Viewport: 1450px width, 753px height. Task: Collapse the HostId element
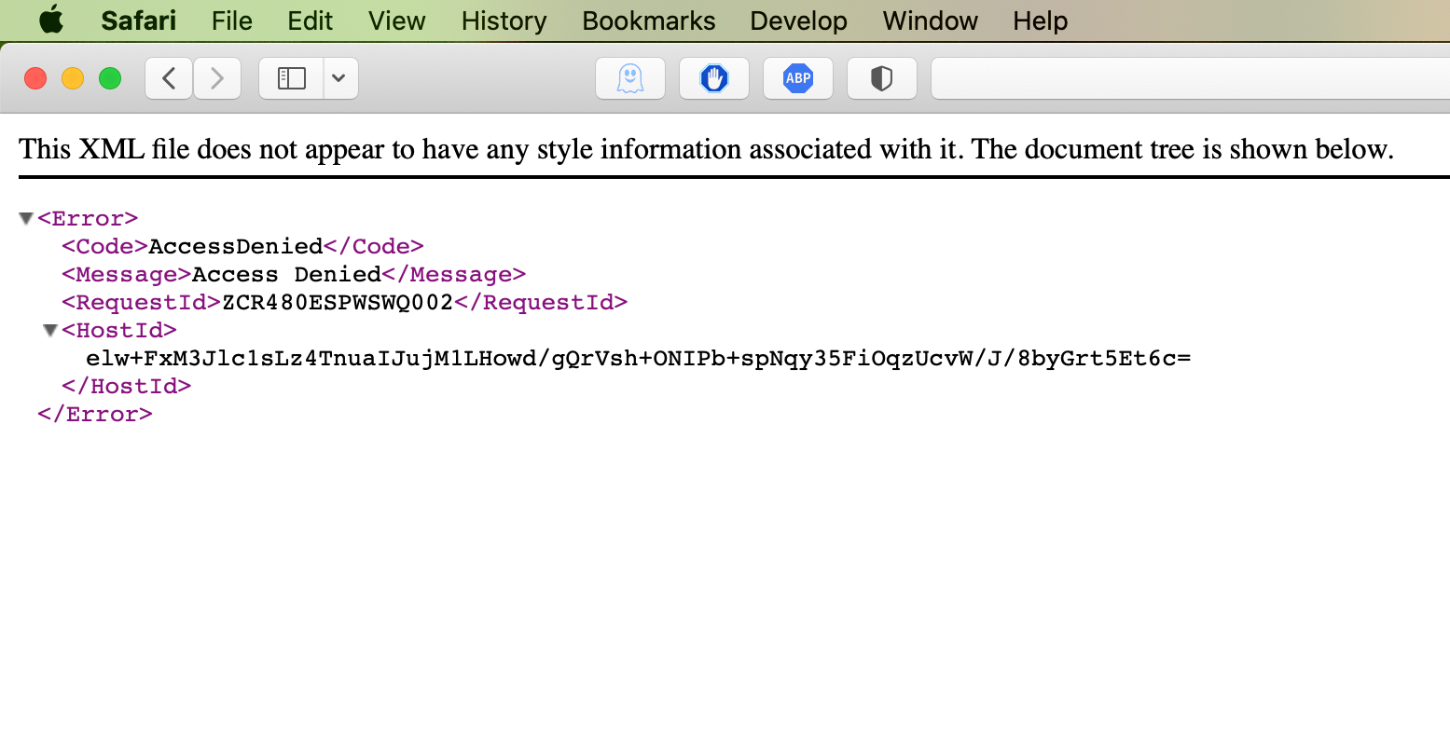pos(49,329)
